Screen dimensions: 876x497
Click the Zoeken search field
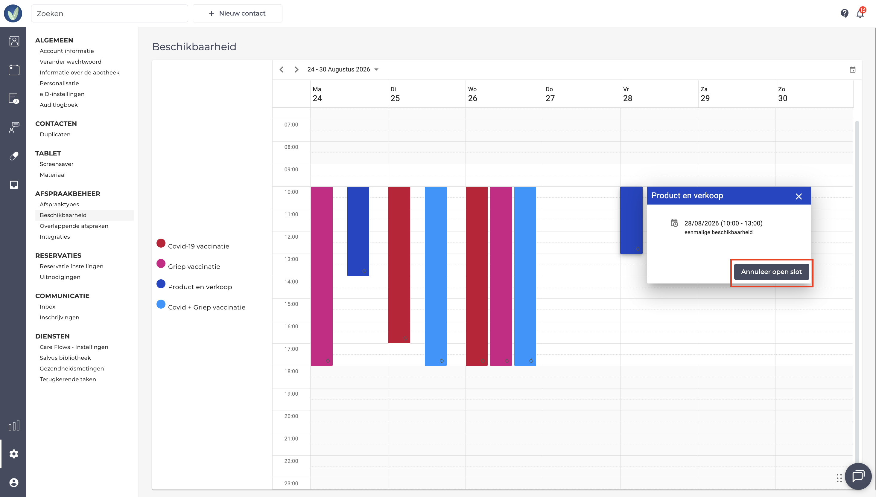[x=109, y=13]
